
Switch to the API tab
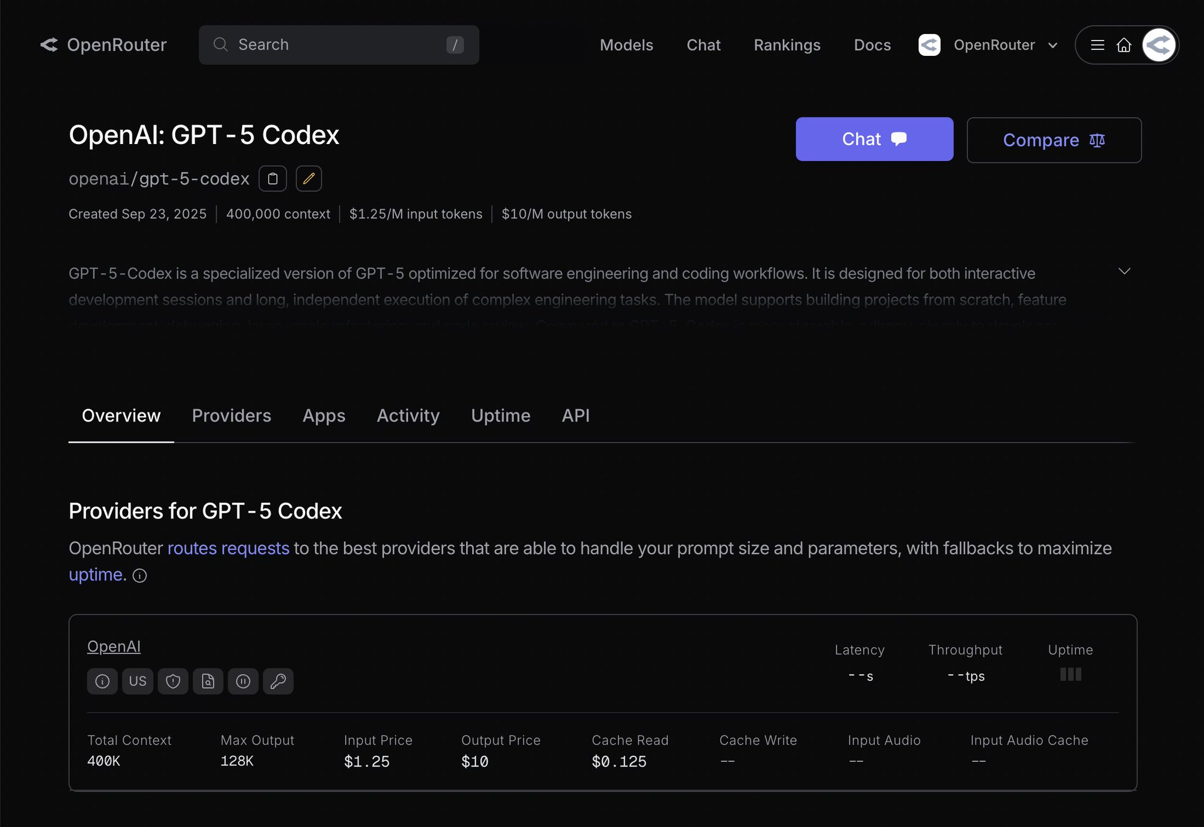click(576, 416)
